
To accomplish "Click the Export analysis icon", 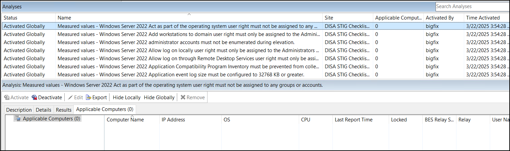I will pos(89,98).
